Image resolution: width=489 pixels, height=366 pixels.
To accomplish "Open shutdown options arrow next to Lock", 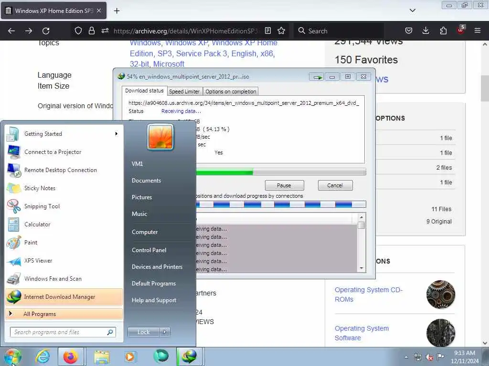I will coord(165,332).
